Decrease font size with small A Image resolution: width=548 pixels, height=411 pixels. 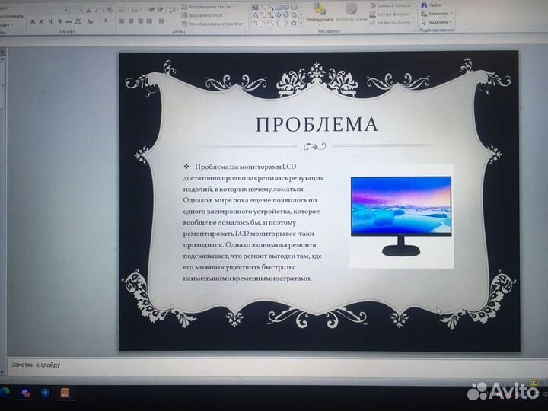pyautogui.click(x=97, y=10)
